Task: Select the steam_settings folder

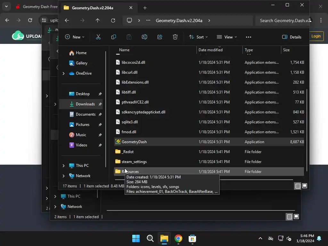Action: tap(209, 162)
